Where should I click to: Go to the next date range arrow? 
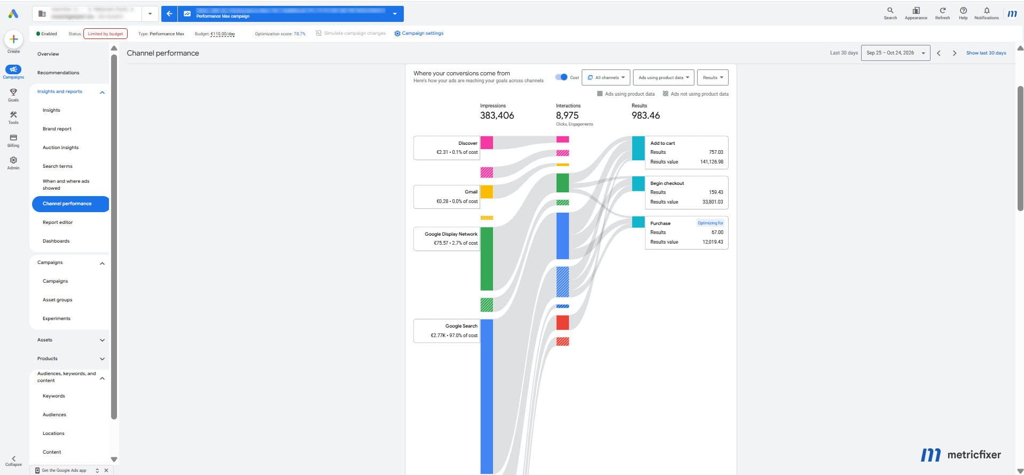954,53
